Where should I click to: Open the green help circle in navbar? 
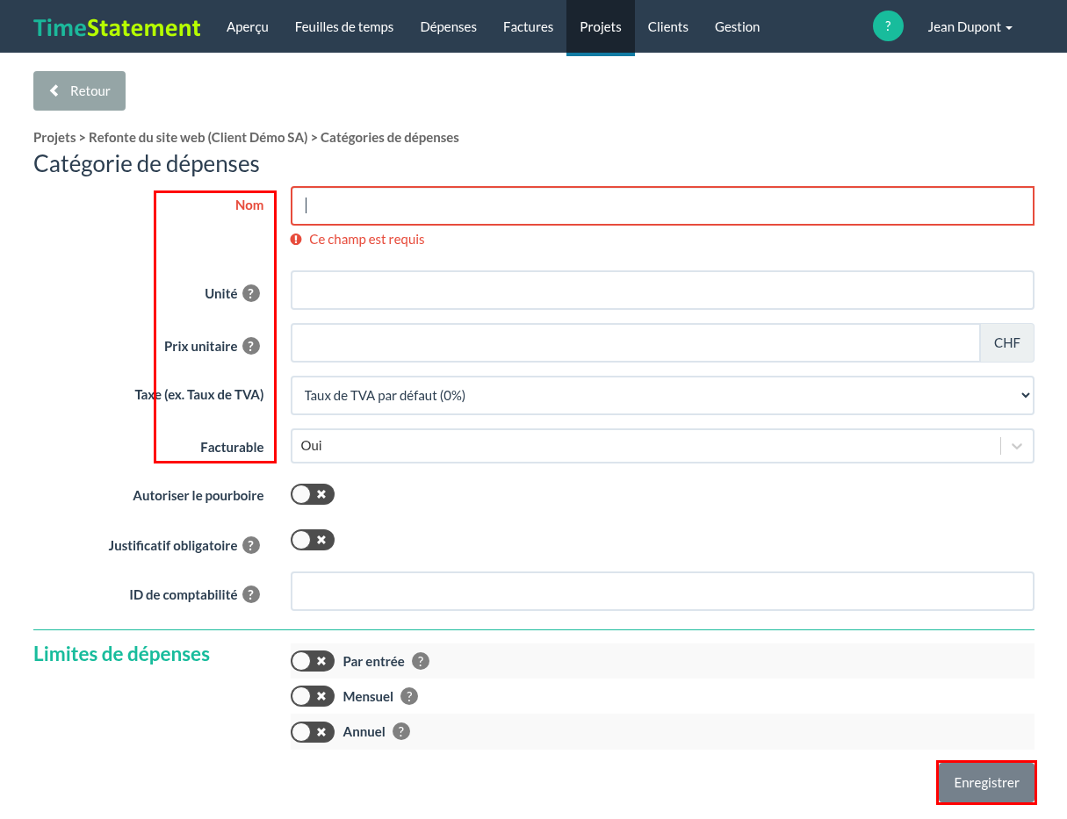click(888, 26)
